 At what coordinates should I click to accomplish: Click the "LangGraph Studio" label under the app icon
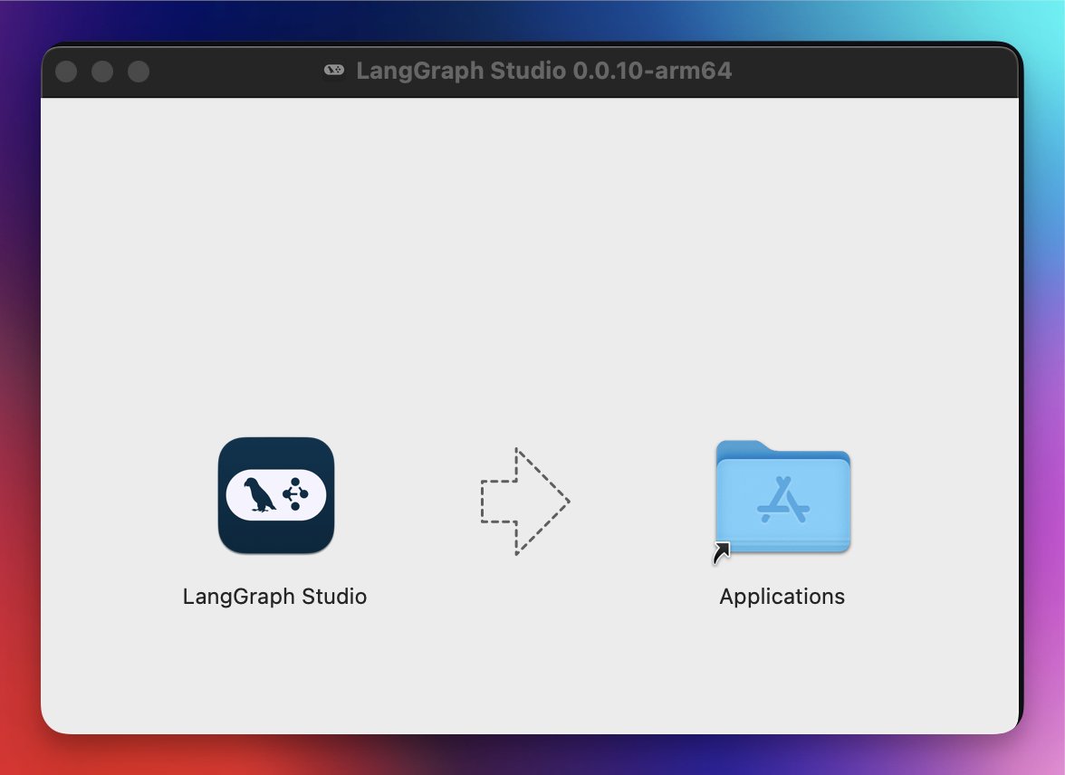click(274, 596)
